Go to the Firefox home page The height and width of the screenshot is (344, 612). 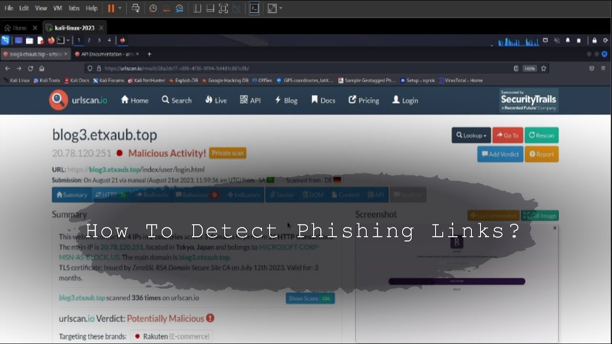point(42,68)
